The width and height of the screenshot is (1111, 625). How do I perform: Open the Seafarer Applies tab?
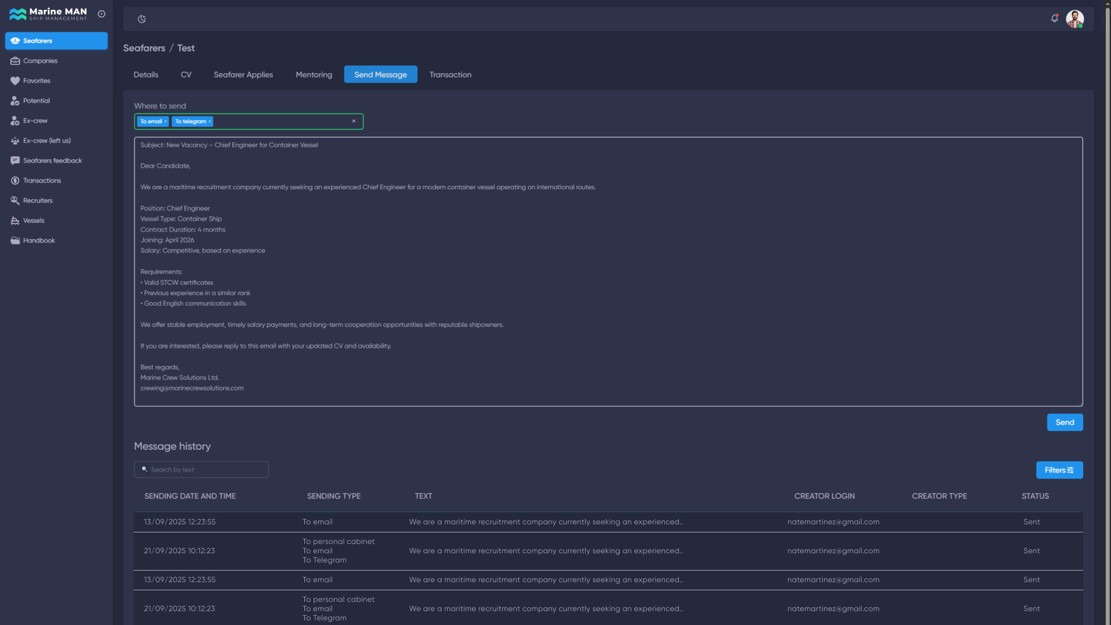coord(243,75)
